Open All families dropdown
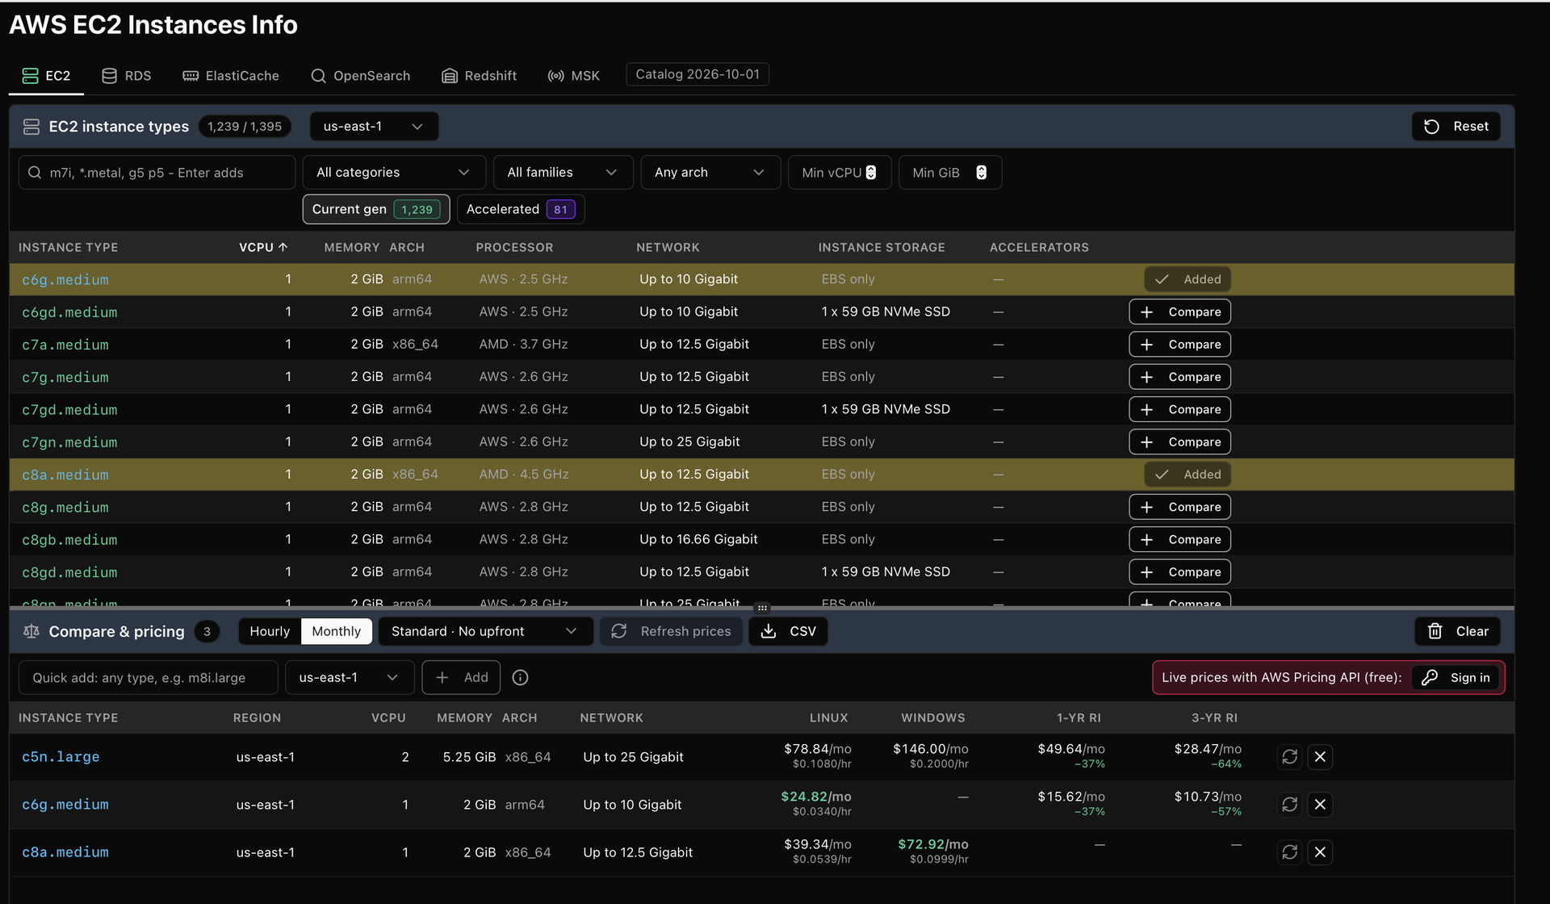This screenshot has width=1550, height=904. click(x=563, y=173)
